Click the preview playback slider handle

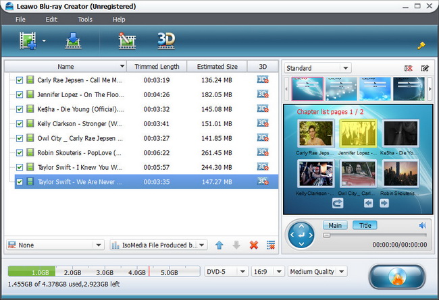[x=326, y=235]
